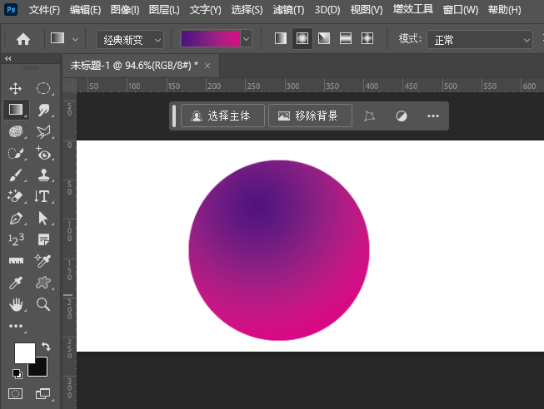Image resolution: width=544 pixels, height=409 pixels.
Task: Select the Brush tool
Action: pyautogui.click(x=16, y=175)
